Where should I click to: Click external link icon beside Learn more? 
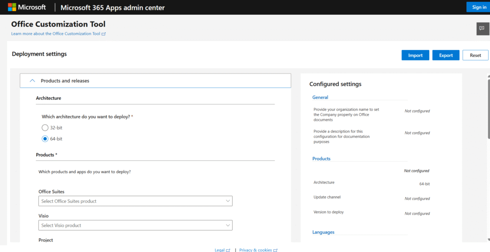point(104,34)
